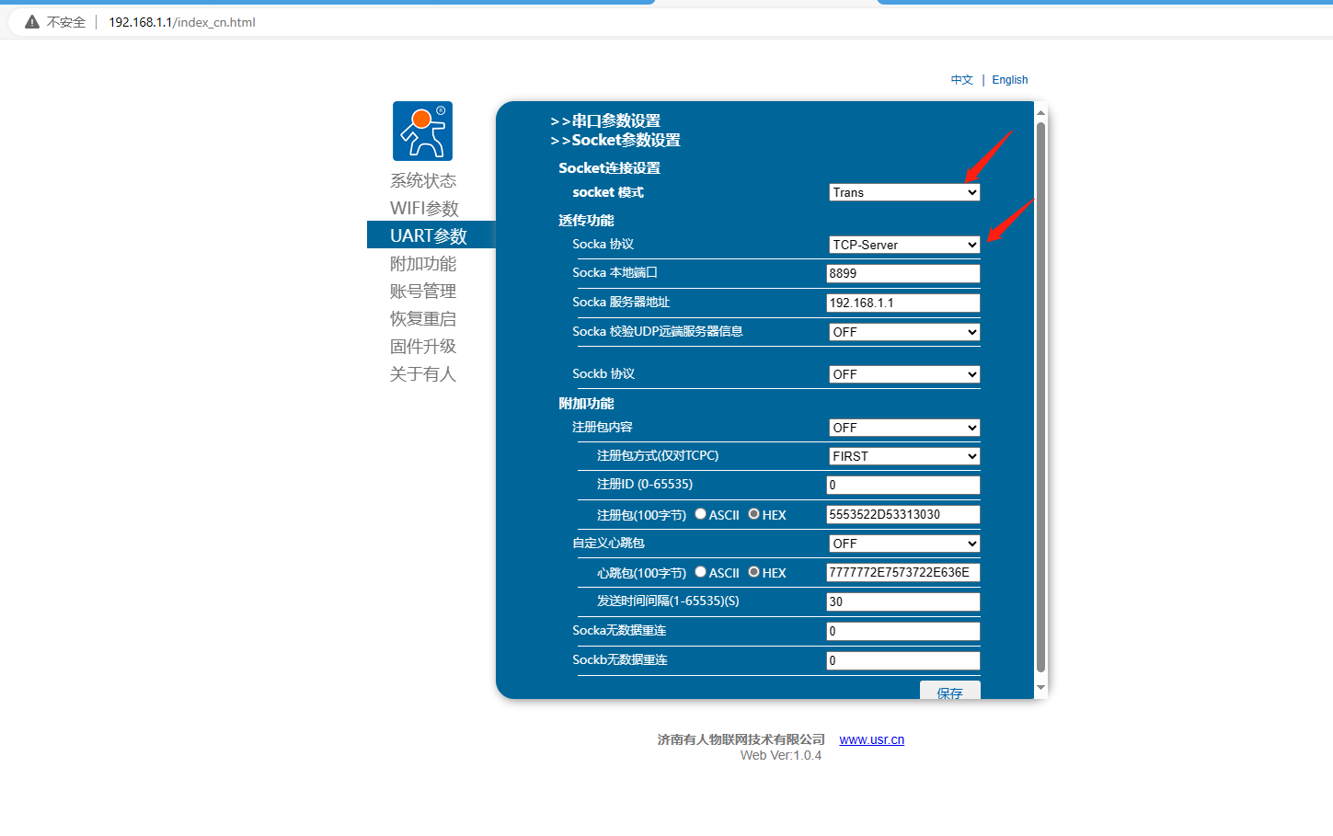Select HEX for registration packet format
Screen dimensions: 1333x836
pyautogui.click(x=753, y=514)
